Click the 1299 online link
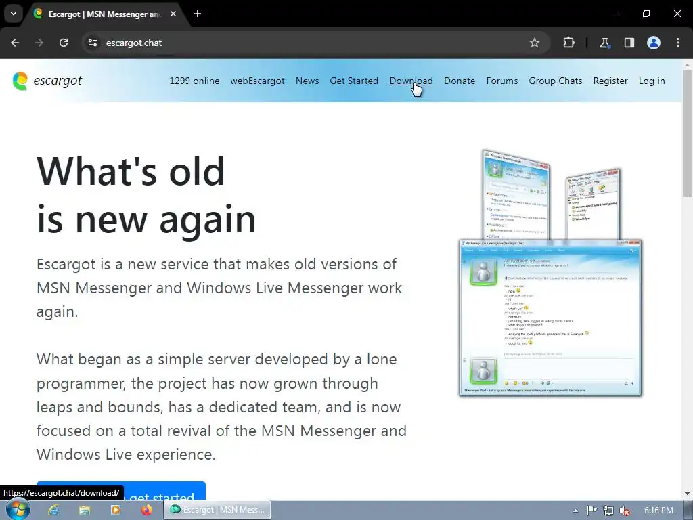The image size is (693, 520). pos(194,81)
